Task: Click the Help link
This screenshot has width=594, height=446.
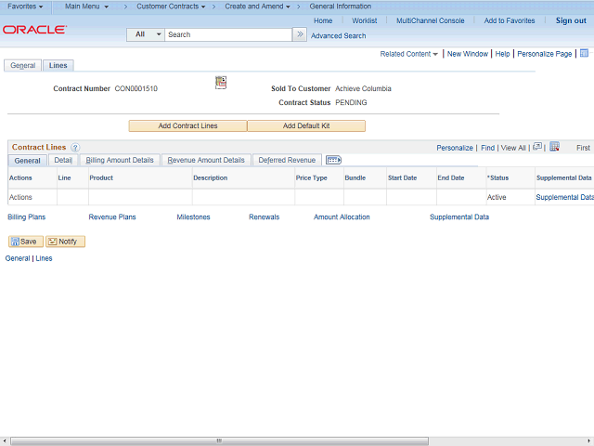Action: tap(502, 54)
